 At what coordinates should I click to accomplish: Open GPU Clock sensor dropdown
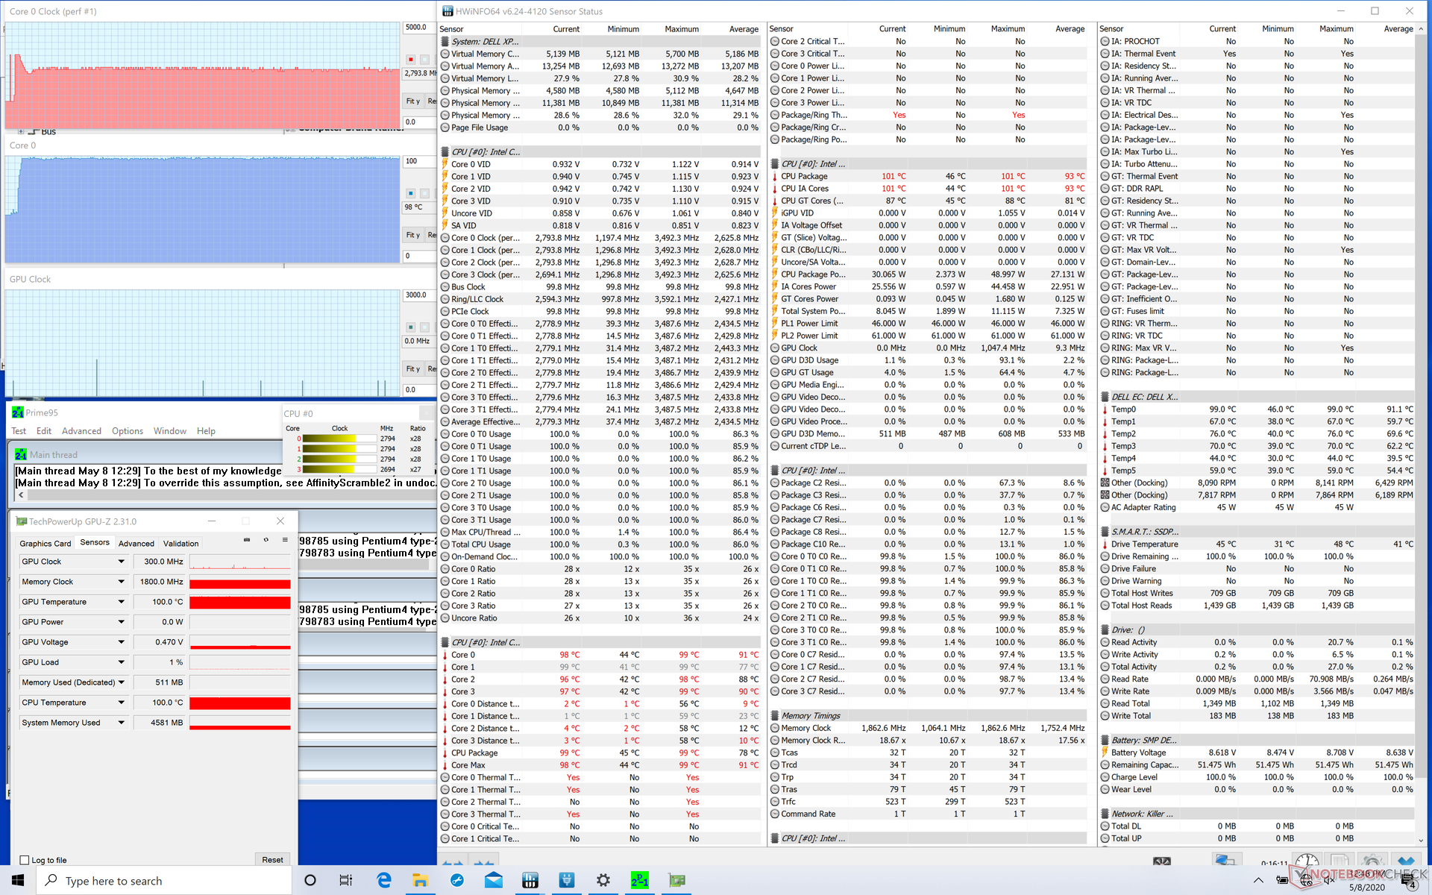pos(121,562)
